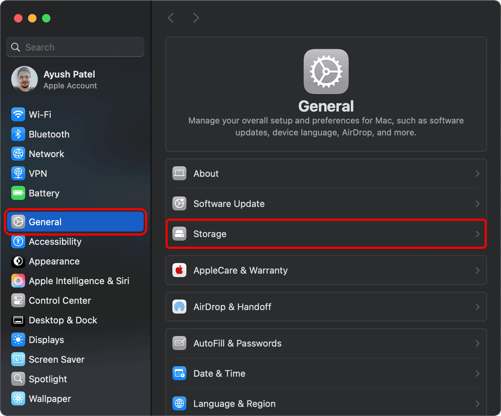Open the Battery settings icon
The image size is (501, 416).
pos(18,193)
